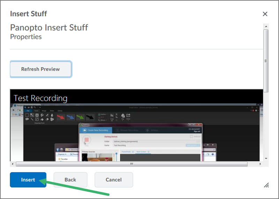Go back using the Back button

[x=70, y=179]
